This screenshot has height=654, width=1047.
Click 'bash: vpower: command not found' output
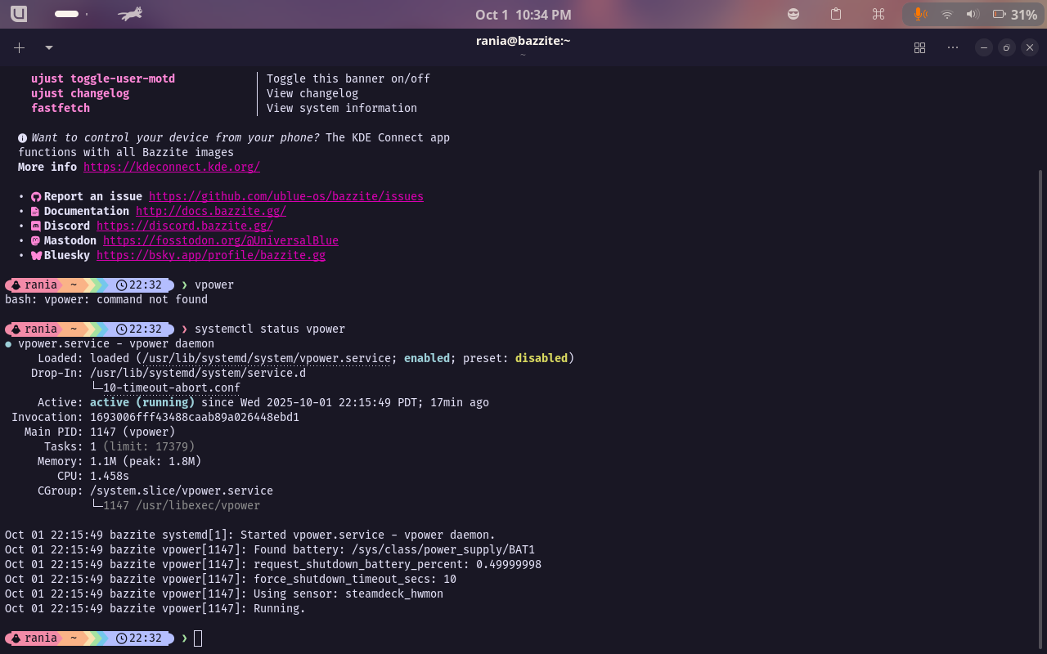106,299
